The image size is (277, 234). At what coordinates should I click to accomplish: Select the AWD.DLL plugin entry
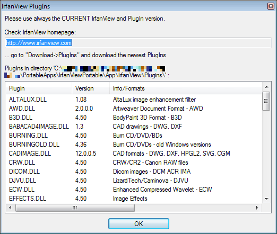click(22, 109)
